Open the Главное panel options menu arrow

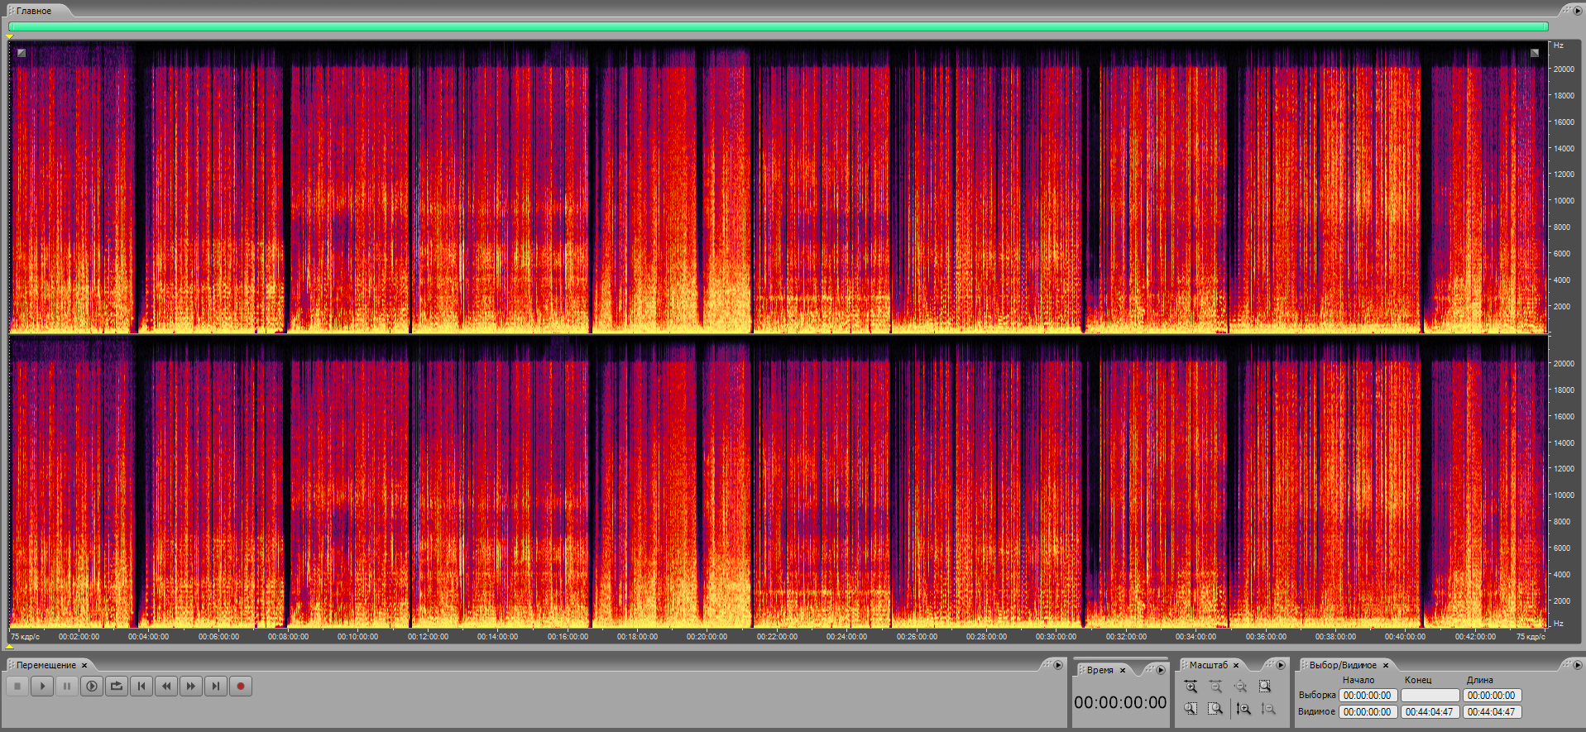tap(1576, 10)
